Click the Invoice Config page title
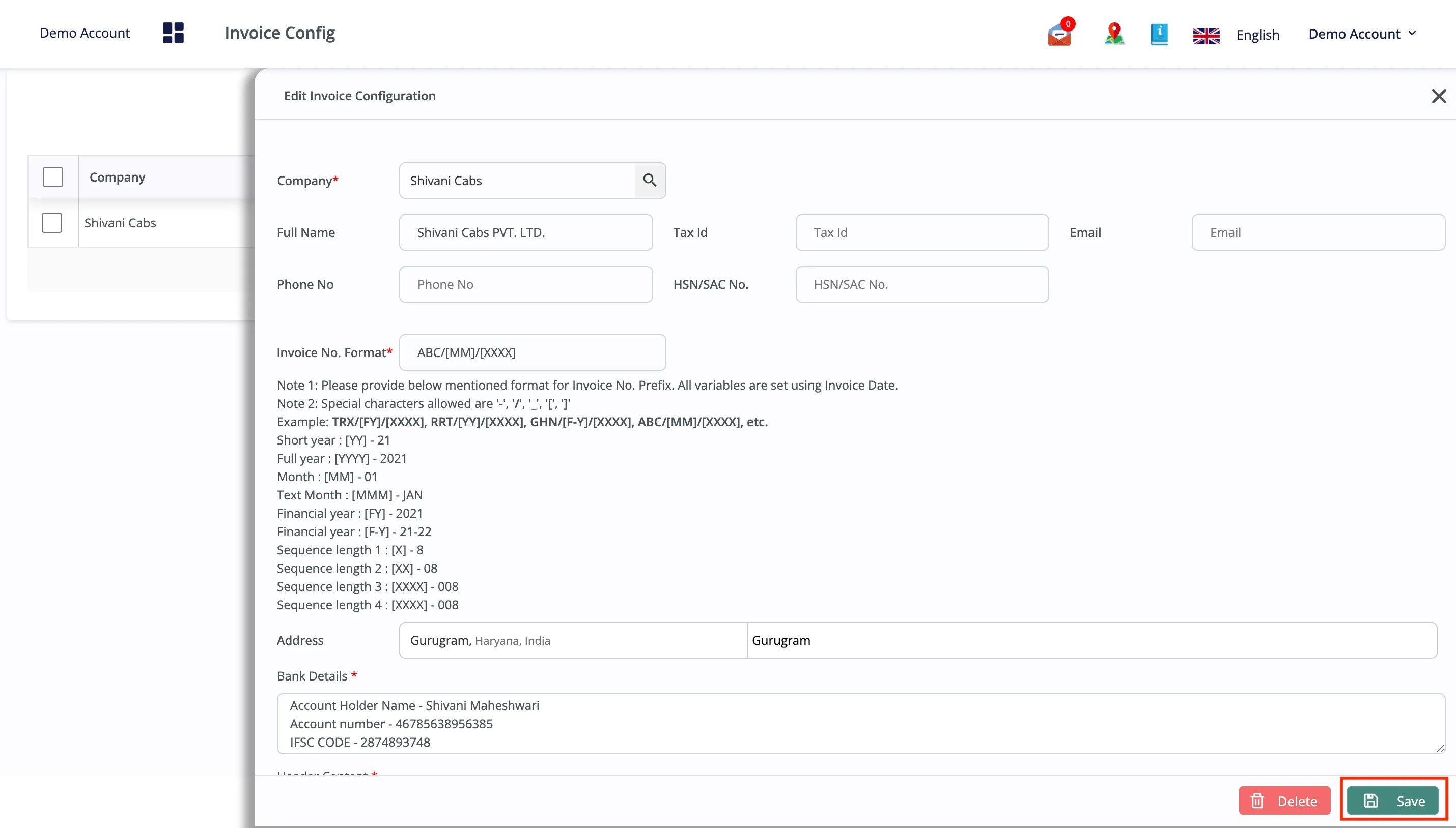This screenshot has height=828, width=1456. [279, 33]
